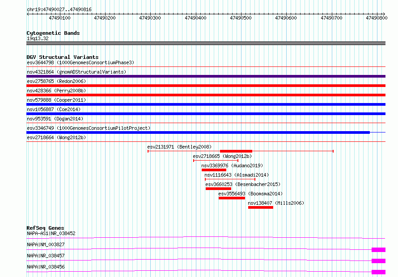Screen dimensions: 398x277
Task: Click ruler position 47490300
Action: (x=150, y=18)
